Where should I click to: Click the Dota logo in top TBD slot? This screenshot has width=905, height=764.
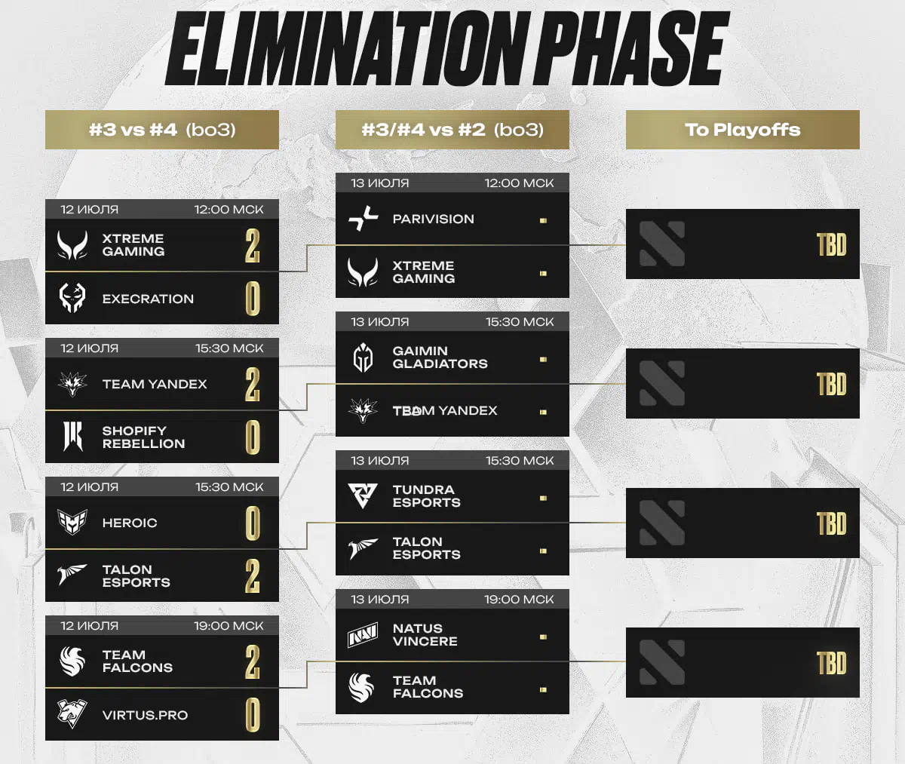click(662, 244)
